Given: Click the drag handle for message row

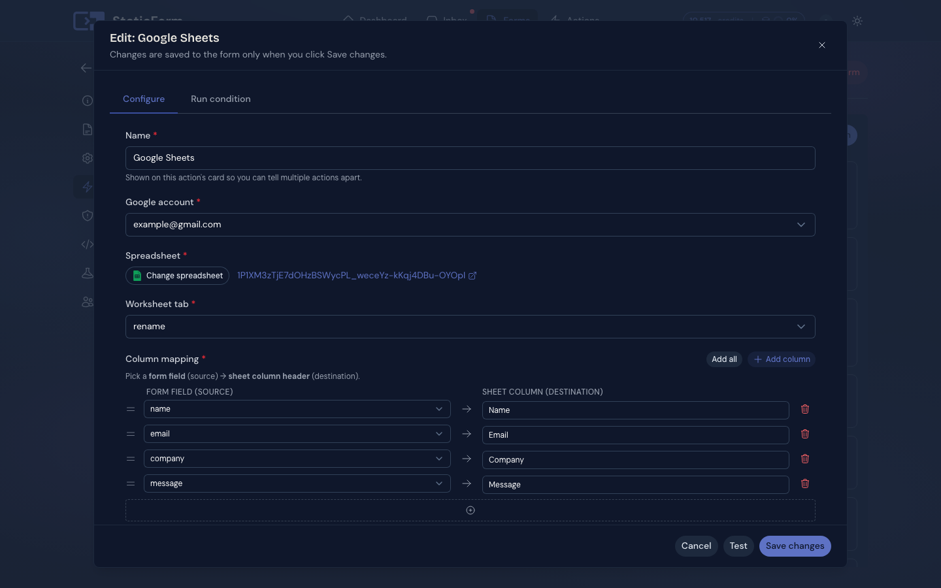Looking at the screenshot, I should tap(131, 483).
